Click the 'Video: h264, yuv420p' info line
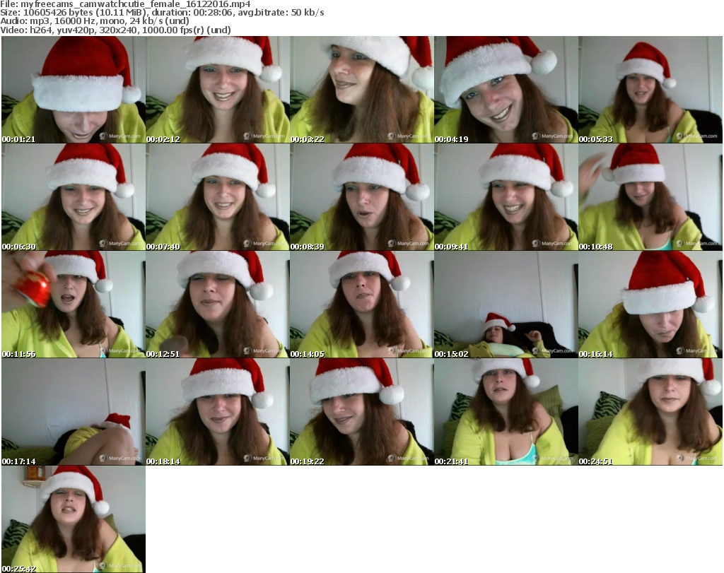 [115, 30]
